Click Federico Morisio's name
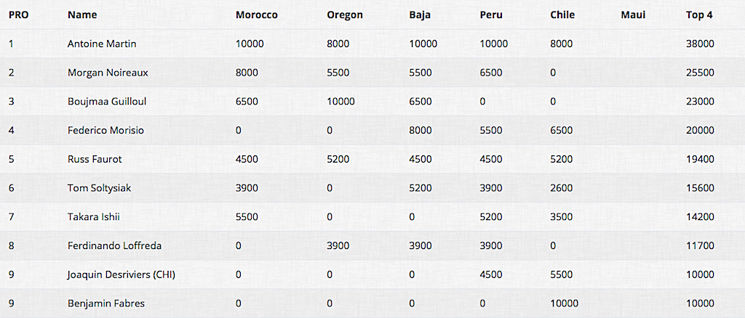 pos(105,131)
